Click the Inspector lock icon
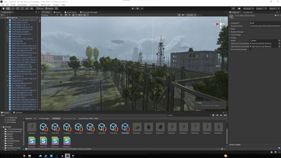The image size is (281, 158). [277, 12]
